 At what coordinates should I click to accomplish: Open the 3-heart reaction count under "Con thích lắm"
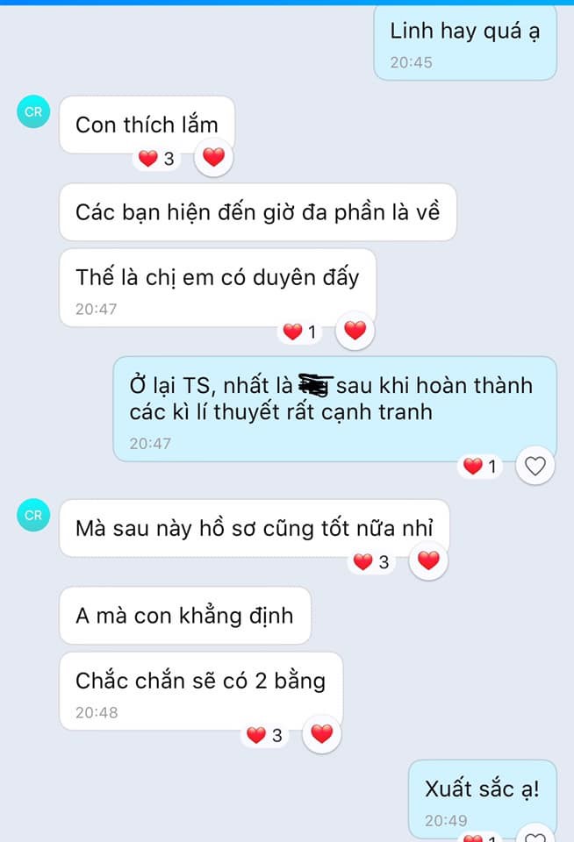[156, 159]
